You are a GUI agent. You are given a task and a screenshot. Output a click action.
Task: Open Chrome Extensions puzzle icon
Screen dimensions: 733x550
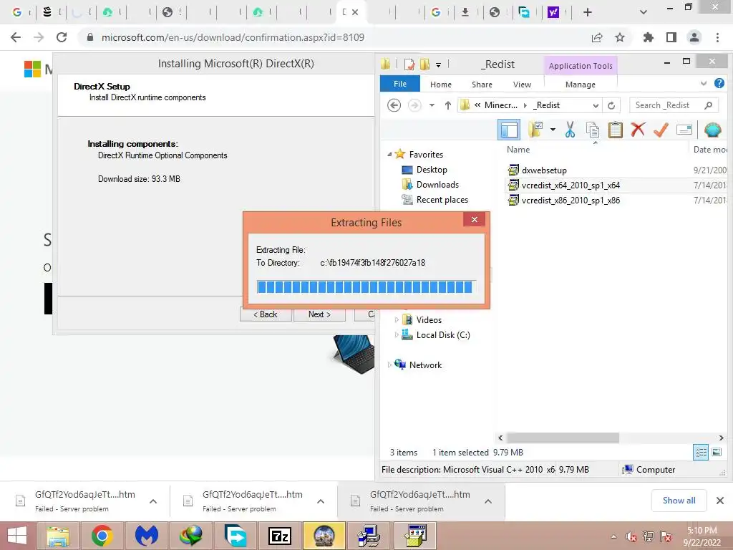649,37
